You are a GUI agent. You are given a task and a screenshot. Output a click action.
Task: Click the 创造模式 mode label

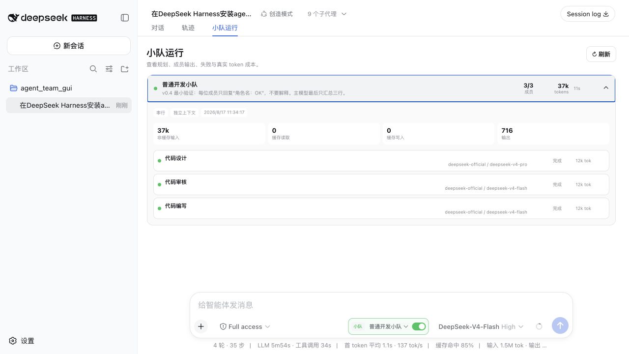click(x=277, y=14)
